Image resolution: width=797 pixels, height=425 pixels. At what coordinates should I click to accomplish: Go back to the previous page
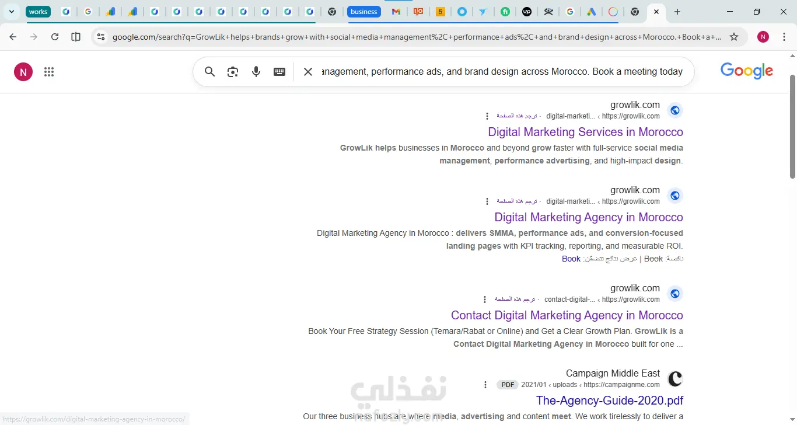pos(13,37)
